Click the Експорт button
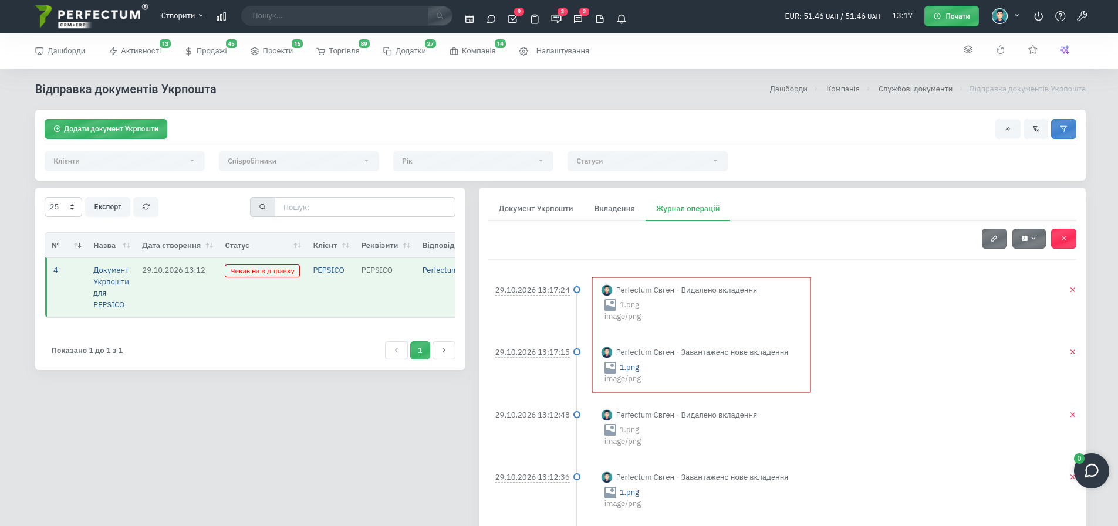This screenshot has height=526, width=1118. tap(107, 207)
